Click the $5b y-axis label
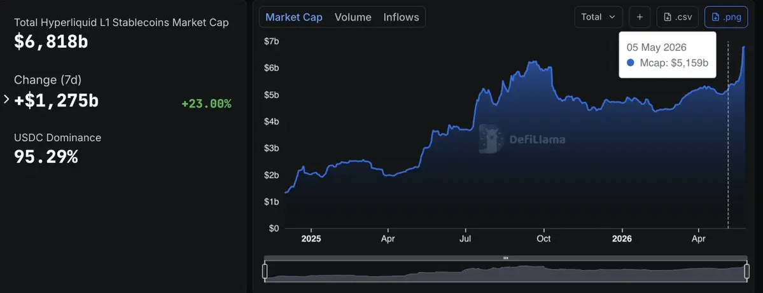Viewport: 763px width, 293px height. (x=271, y=95)
